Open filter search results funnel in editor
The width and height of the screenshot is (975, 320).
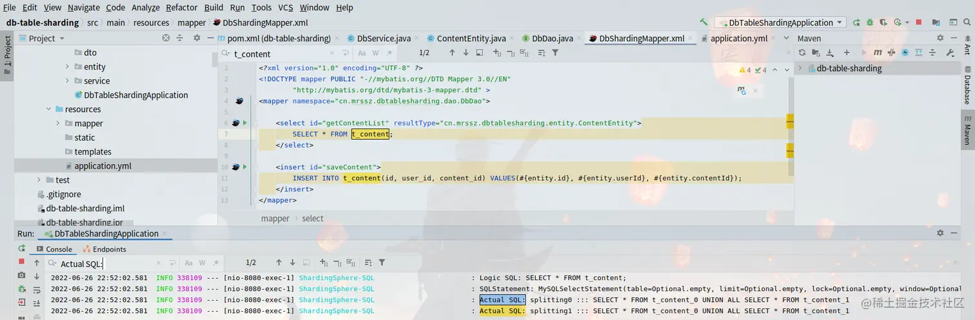coord(555,53)
